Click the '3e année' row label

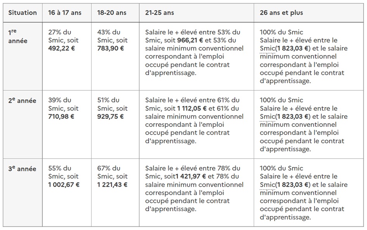click(x=22, y=169)
